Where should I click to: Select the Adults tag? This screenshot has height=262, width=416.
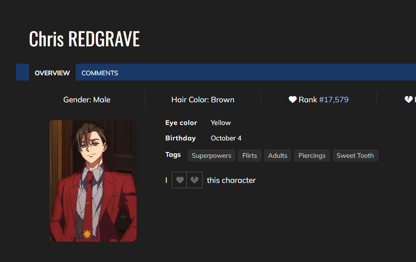pyautogui.click(x=277, y=155)
